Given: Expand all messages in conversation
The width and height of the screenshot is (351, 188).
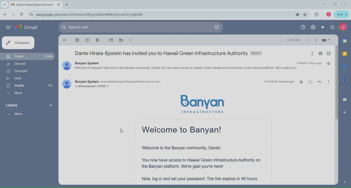Looking at the screenshot, I should (x=312, y=53).
